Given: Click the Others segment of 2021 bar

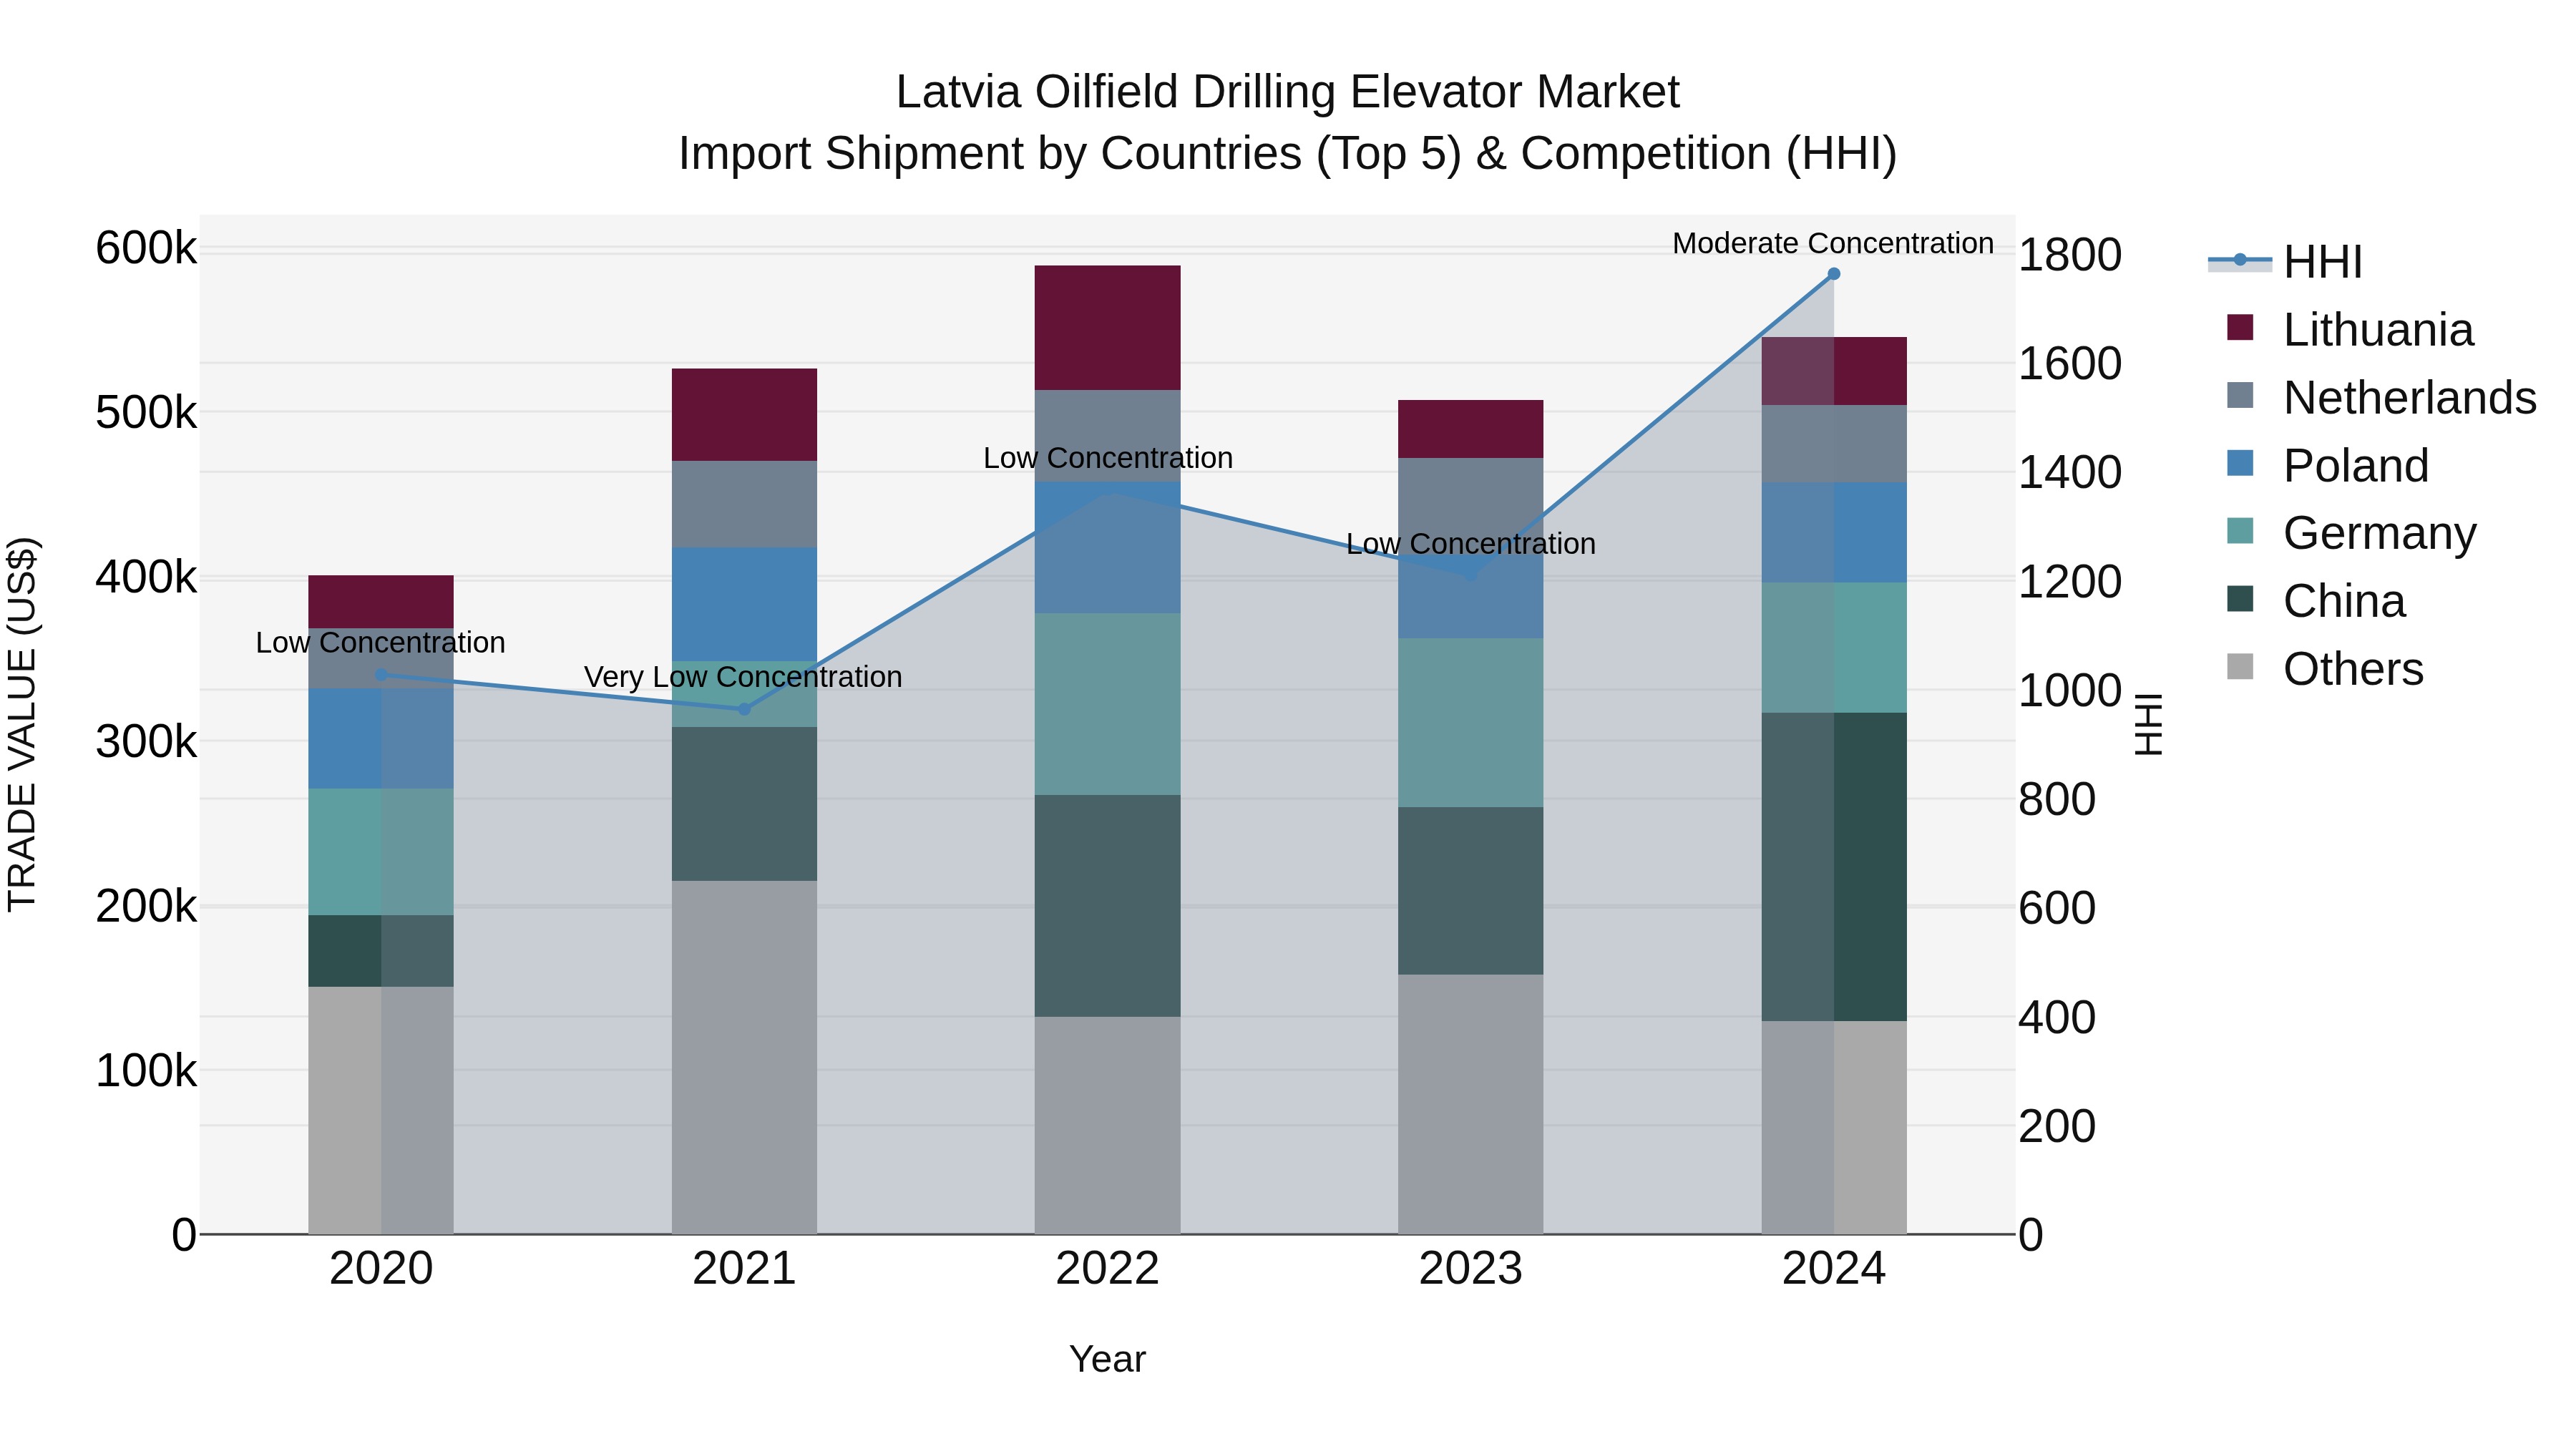Looking at the screenshot, I should pyautogui.click(x=744, y=1057).
